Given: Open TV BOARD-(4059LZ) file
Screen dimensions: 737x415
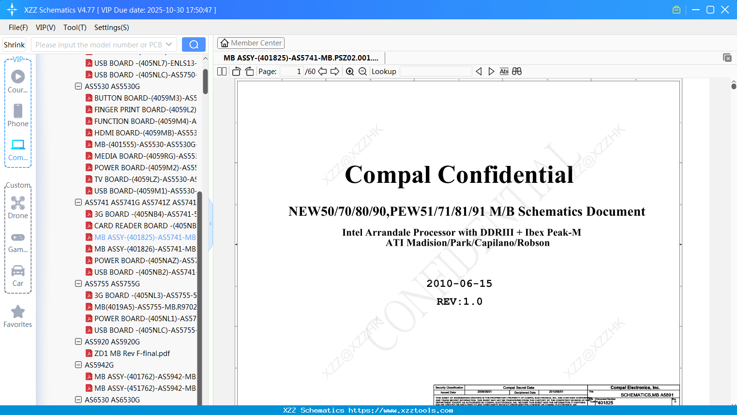Looking at the screenshot, I should click(141, 179).
